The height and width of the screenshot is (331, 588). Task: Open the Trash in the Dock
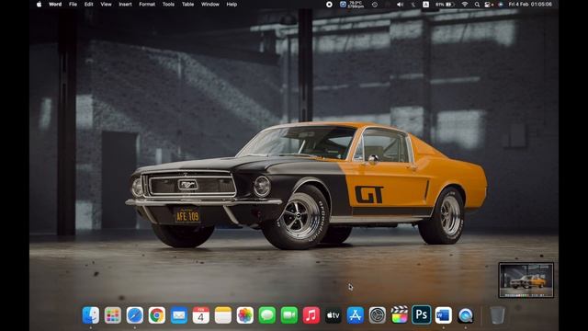[x=497, y=315]
